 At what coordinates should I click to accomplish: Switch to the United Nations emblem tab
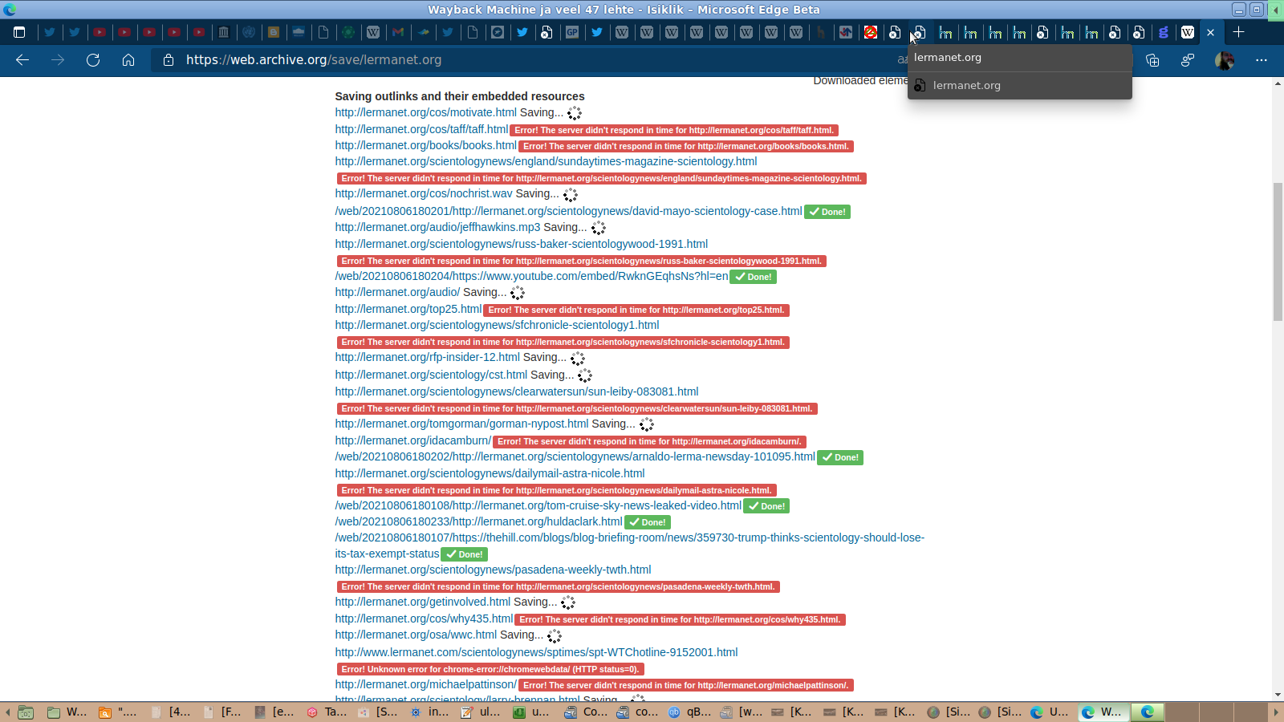(x=249, y=32)
